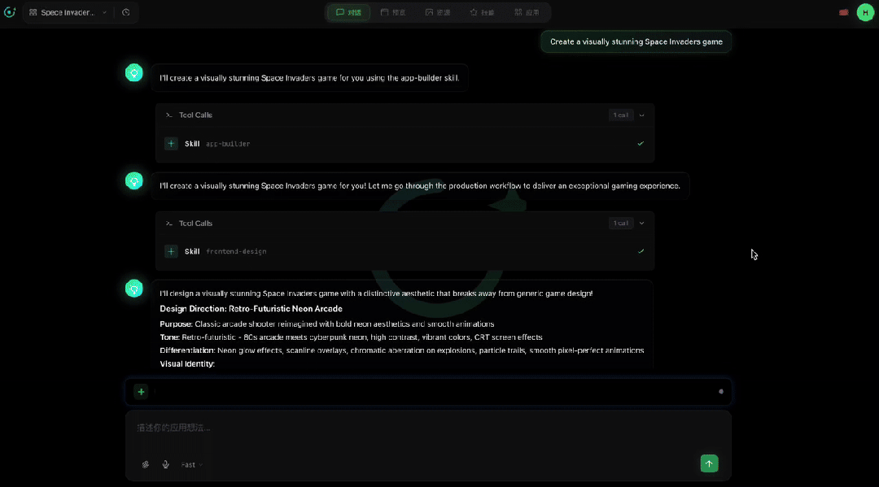Viewport: 879px width, 487px height.
Task: Click the attachment paperclip icon
Action: pyautogui.click(x=146, y=464)
